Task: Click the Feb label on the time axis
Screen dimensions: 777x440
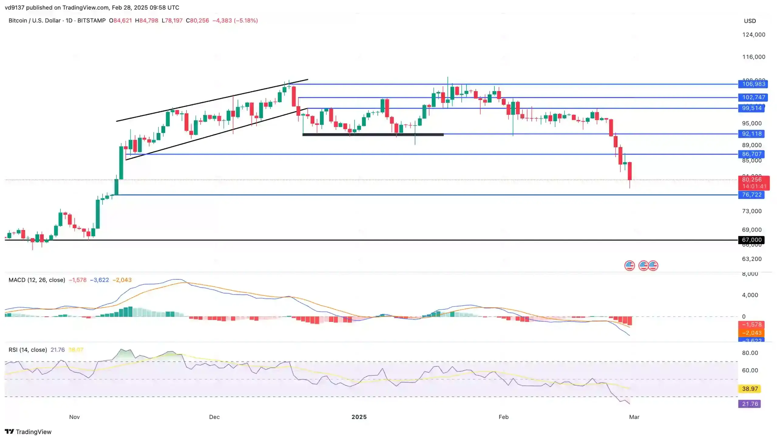Action: 504,417
